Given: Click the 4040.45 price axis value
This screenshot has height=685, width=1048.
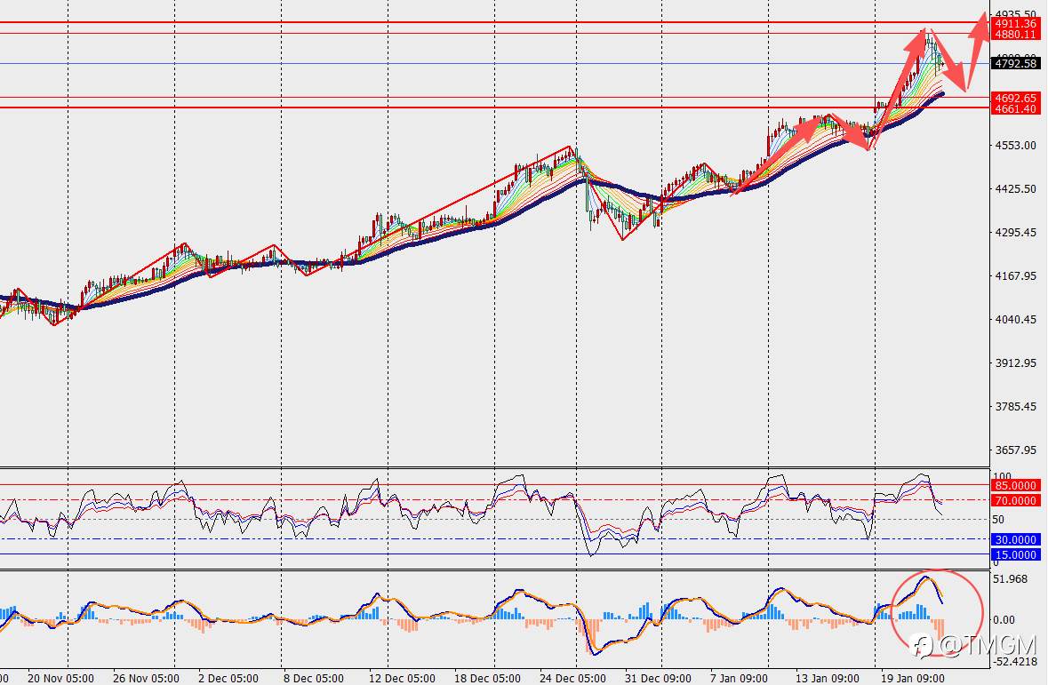Looking at the screenshot, I should click(x=1016, y=320).
